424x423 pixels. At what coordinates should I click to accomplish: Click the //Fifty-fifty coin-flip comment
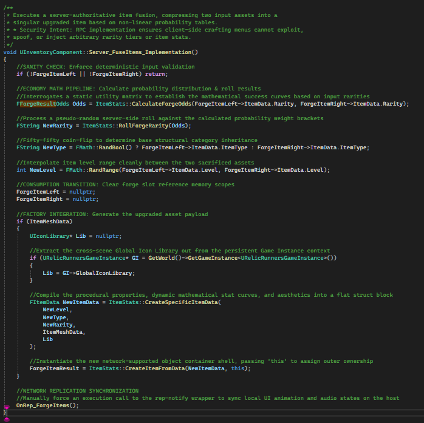coord(137,140)
